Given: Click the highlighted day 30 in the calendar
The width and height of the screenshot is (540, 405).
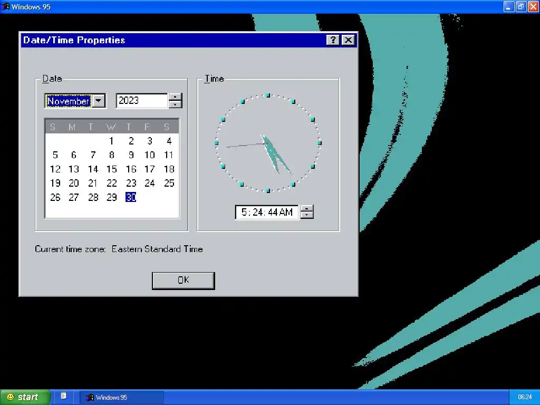Looking at the screenshot, I should point(131,197).
